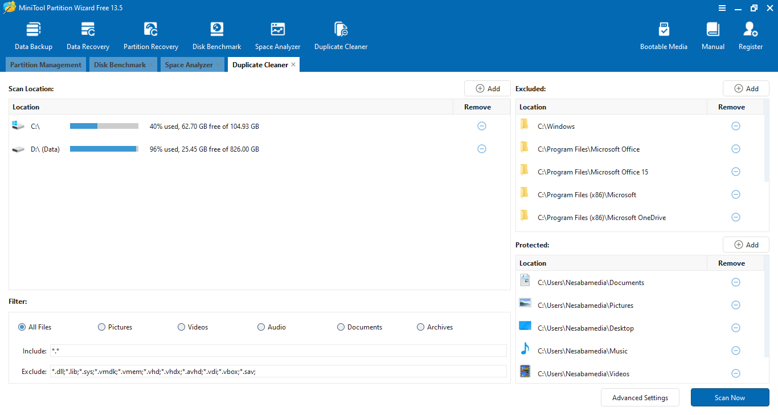Remove the C:\ drive from scan locations

(482, 126)
